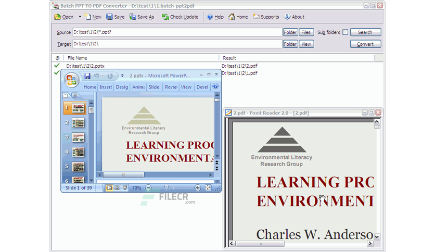
Task: Click the PowerPoint ribbon help icon
Action: pos(215,86)
